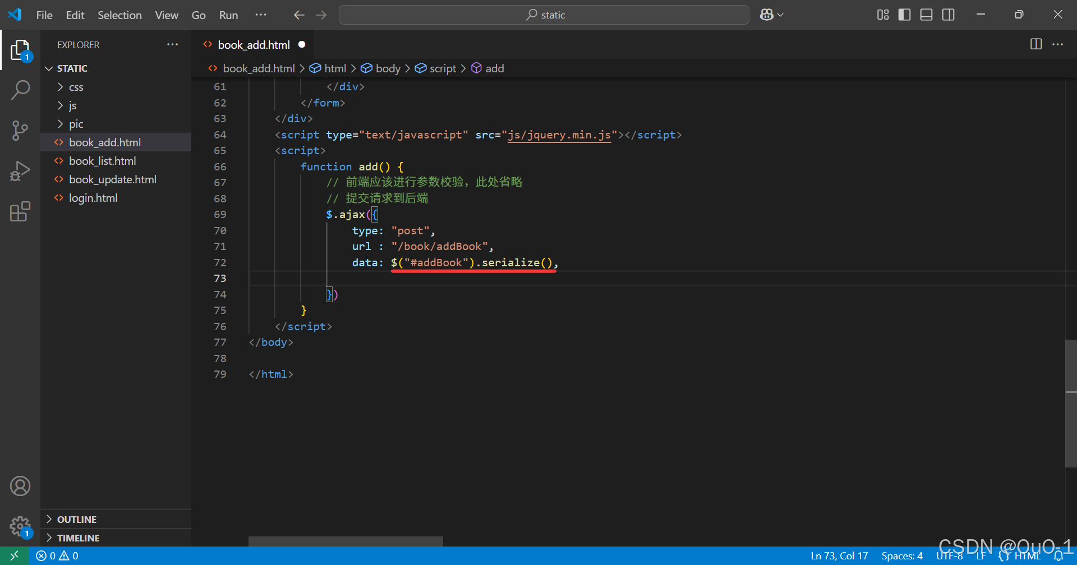Open the View menu
1077x565 pixels.
(167, 15)
